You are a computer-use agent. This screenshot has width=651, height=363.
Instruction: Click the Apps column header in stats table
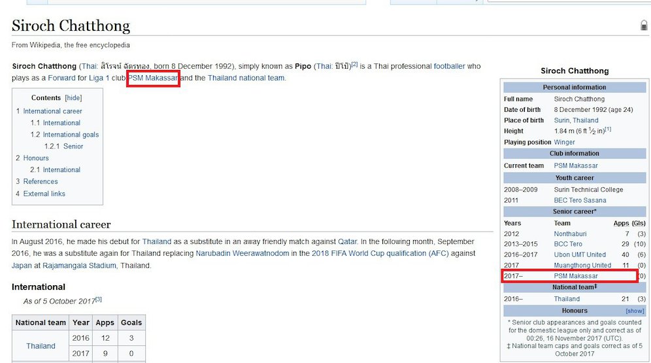click(105, 322)
